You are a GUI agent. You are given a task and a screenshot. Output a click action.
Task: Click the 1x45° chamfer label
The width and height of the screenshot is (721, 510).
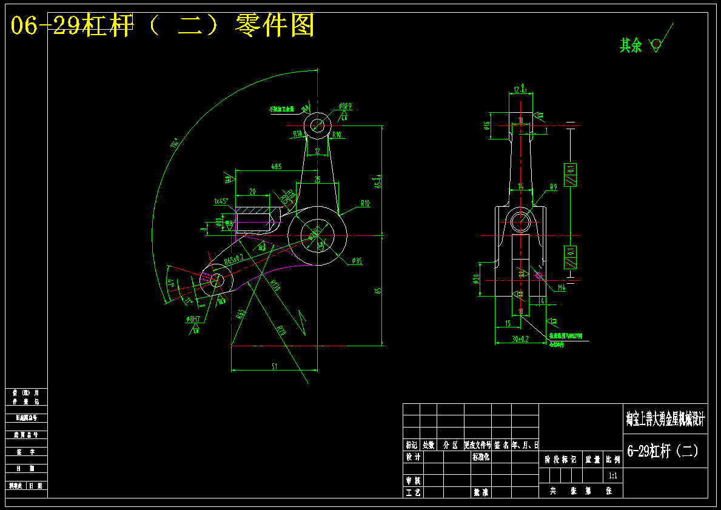pos(221,201)
